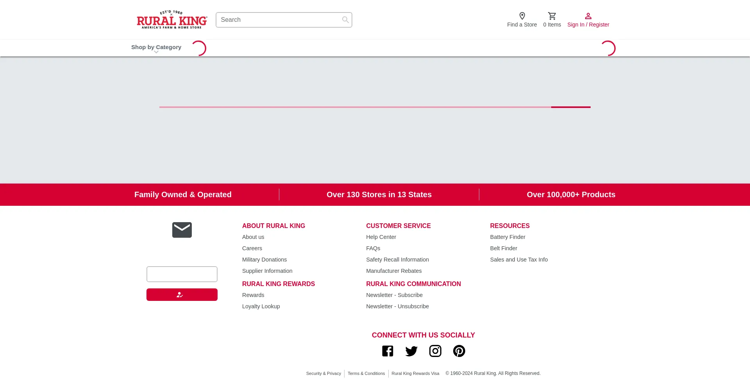This screenshot has height=387, width=750.
Task: Open the Help Center link
Action: (381, 237)
